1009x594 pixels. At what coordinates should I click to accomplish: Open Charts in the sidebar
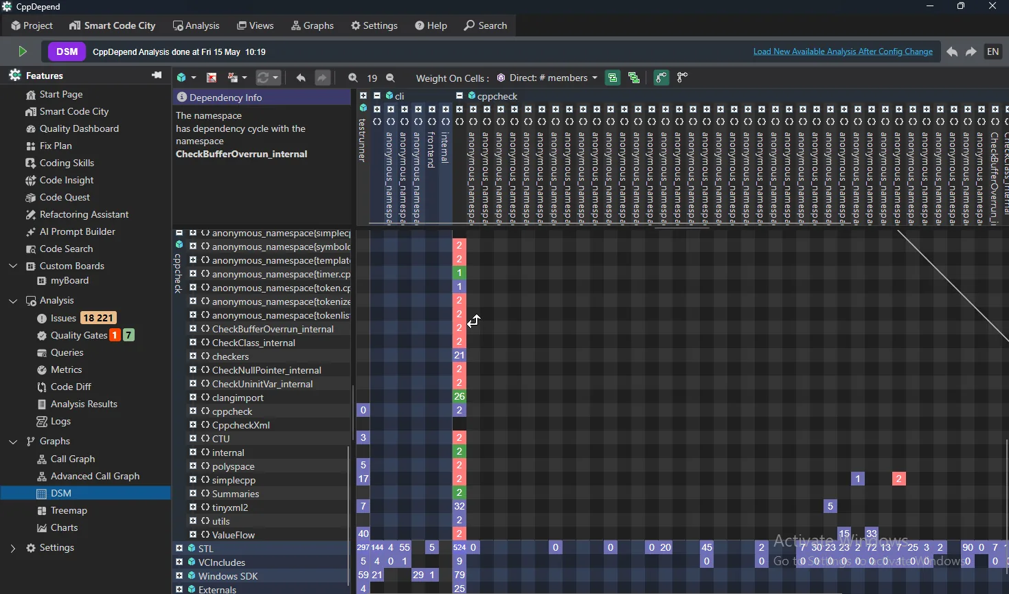[x=57, y=527]
